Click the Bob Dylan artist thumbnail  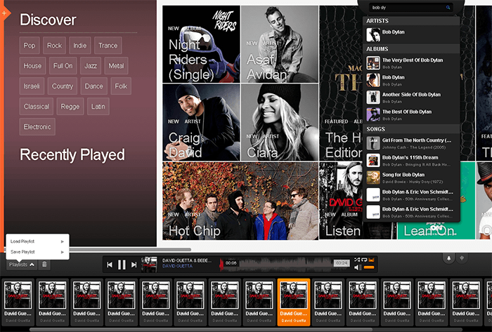click(373, 35)
